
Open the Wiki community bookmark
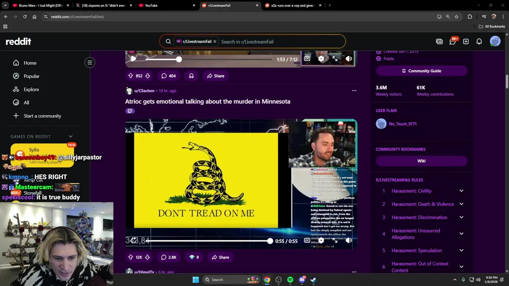[x=422, y=161]
